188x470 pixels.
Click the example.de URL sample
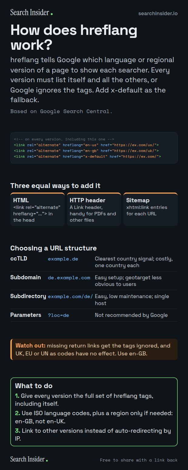[x=63, y=259]
